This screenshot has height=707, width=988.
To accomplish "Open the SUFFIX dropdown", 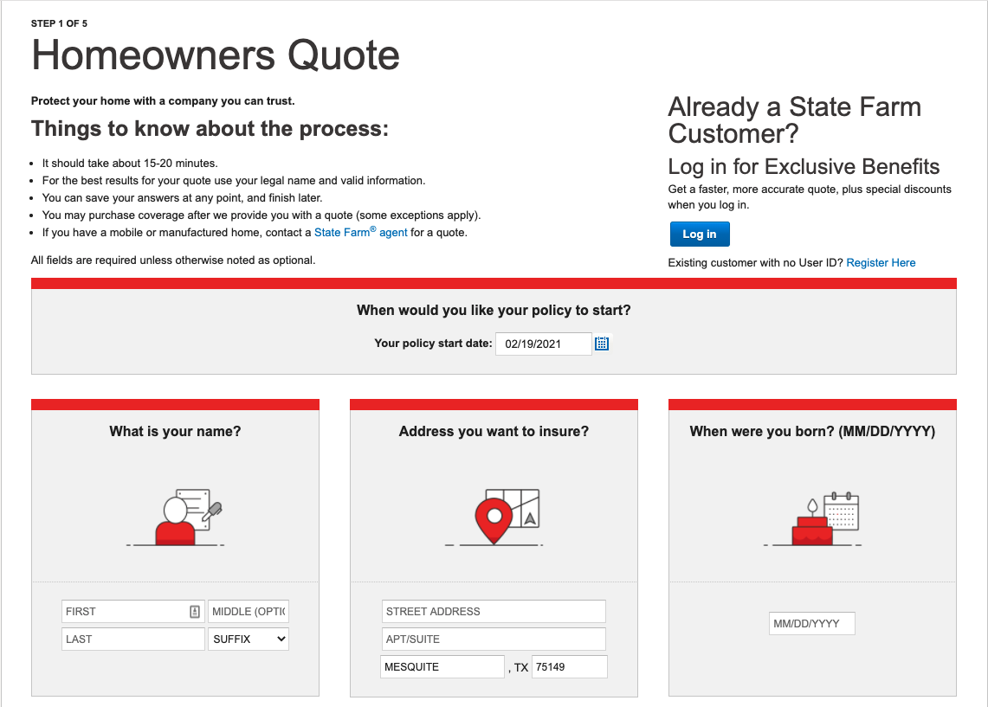I will coord(248,639).
